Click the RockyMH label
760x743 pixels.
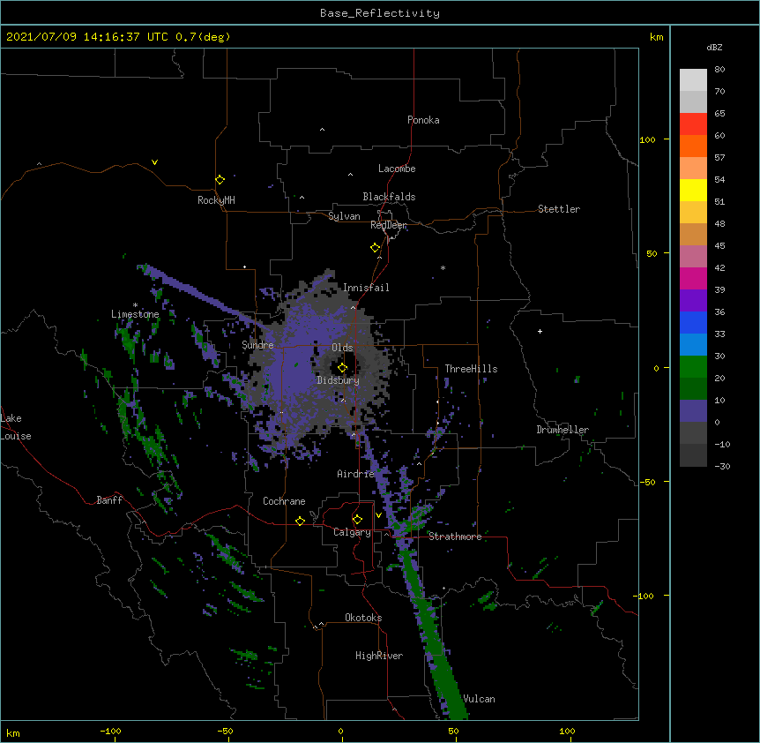(216, 200)
